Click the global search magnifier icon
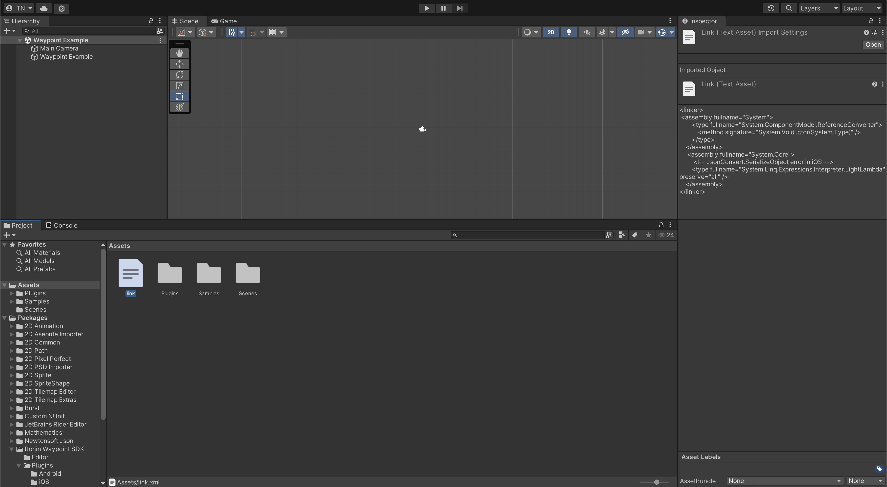 [789, 8]
